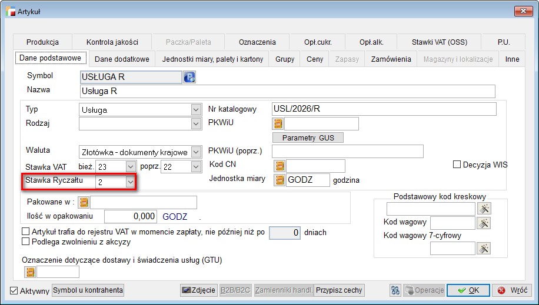
Task: Click the Parametry GUS button
Action: pos(308,138)
